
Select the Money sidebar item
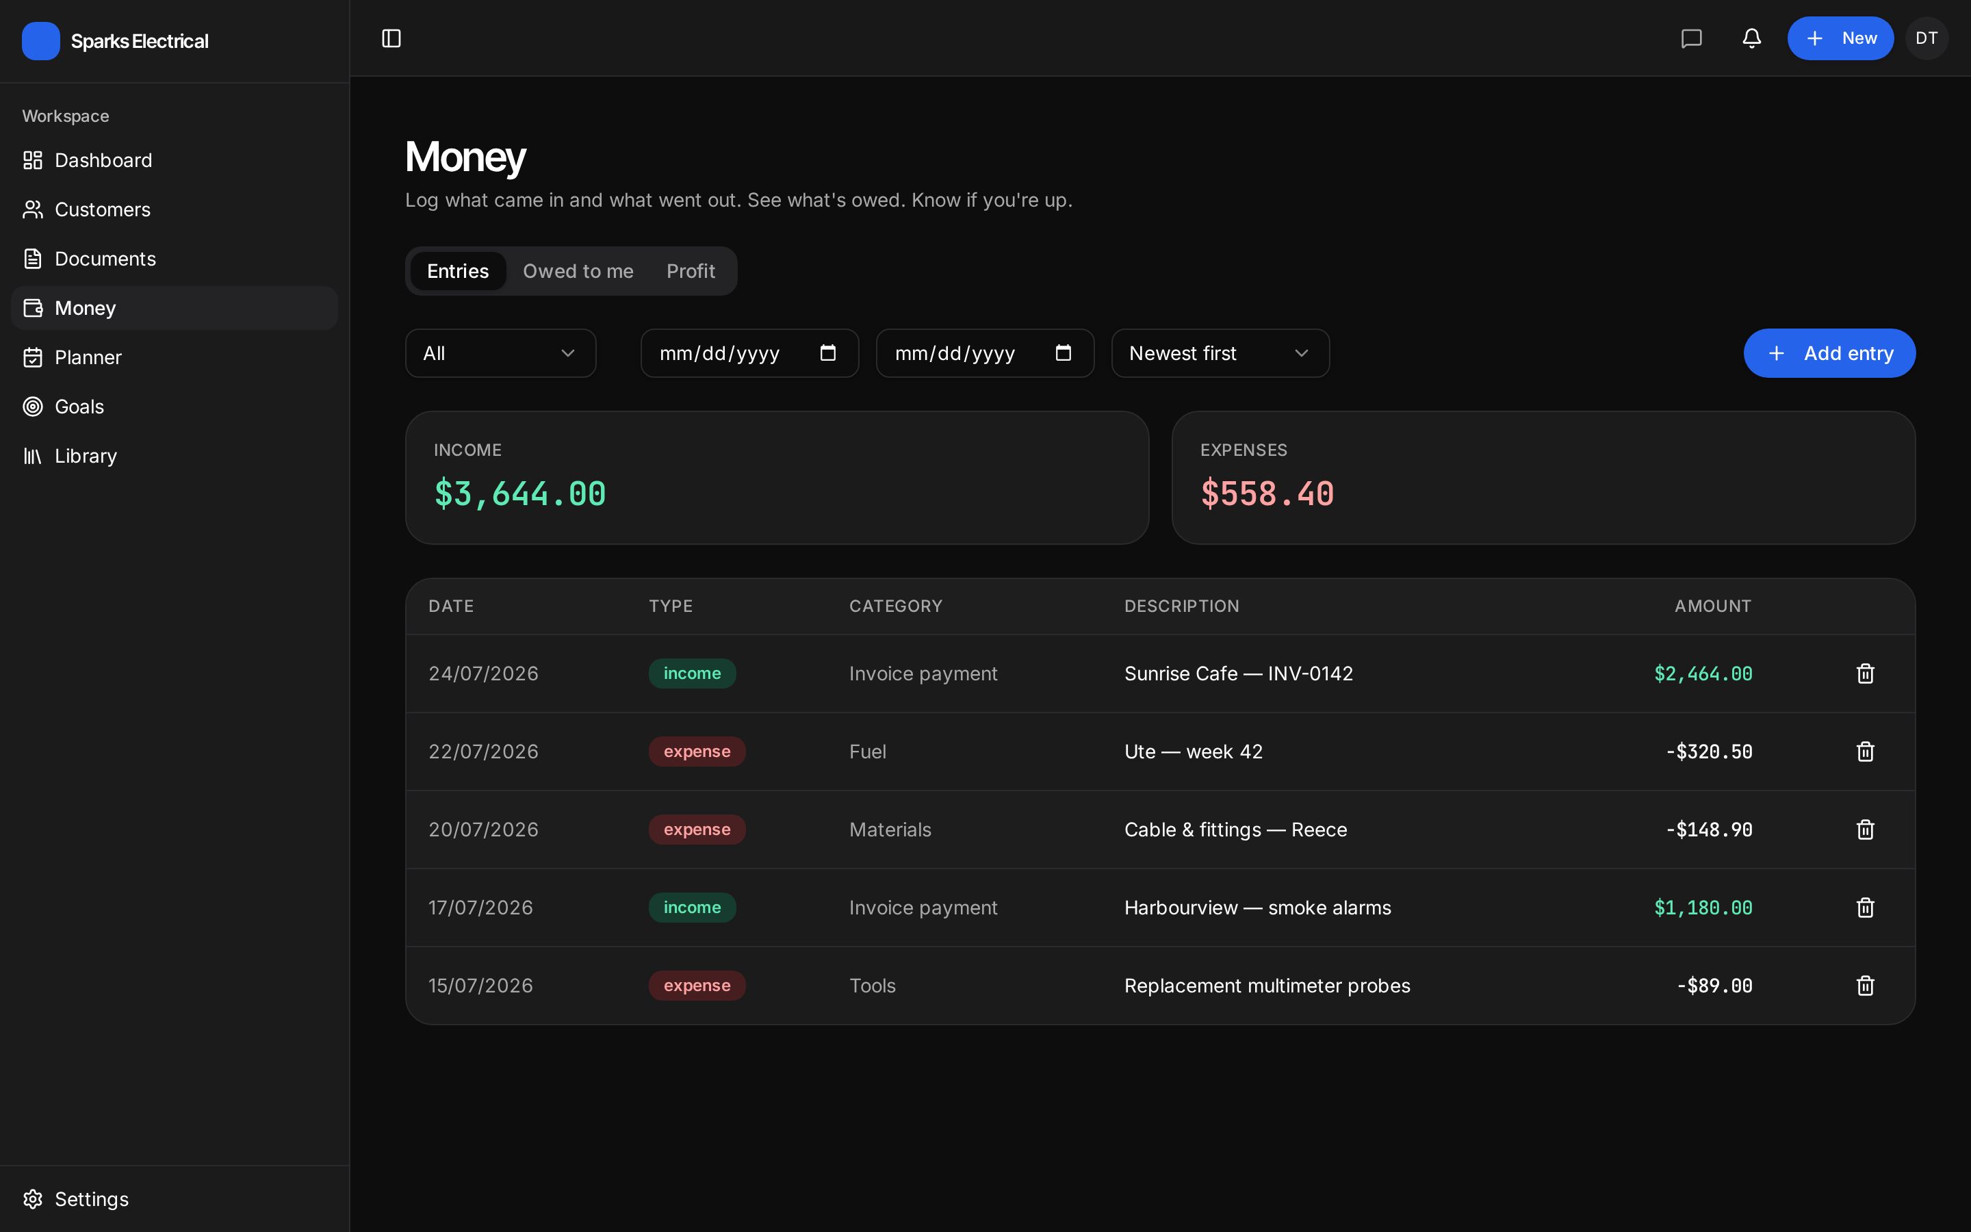(x=175, y=308)
